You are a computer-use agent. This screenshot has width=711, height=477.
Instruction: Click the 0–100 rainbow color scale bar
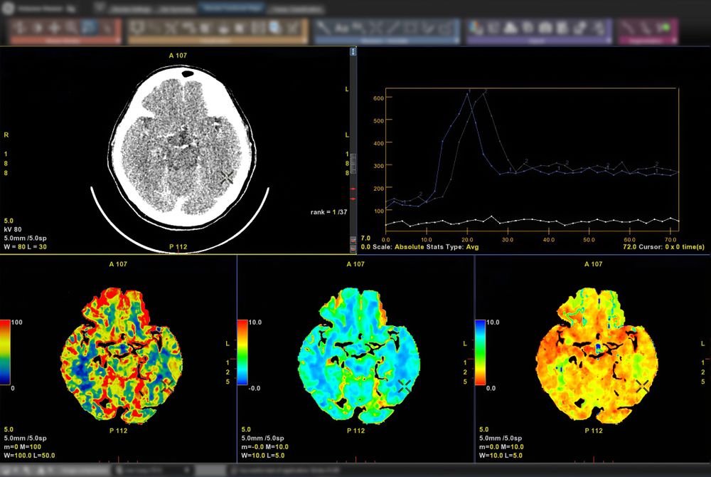[5, 352]
